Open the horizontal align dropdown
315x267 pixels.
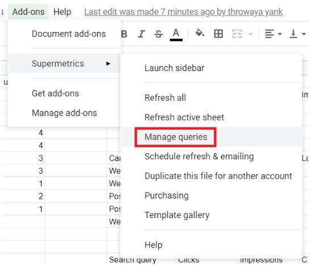pos(273,34)
